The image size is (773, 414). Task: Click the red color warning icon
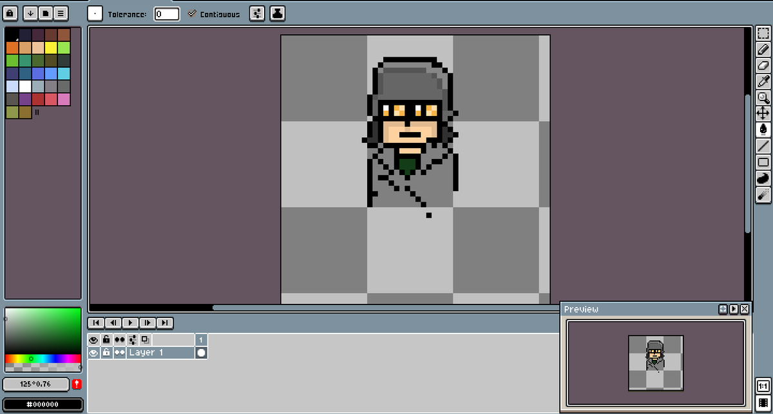[77, 384]
